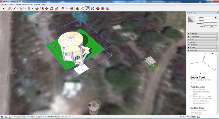The width and height of the screenshot is (219, 119).
Task: Select the Eraser tool
Action: point(9,9)
